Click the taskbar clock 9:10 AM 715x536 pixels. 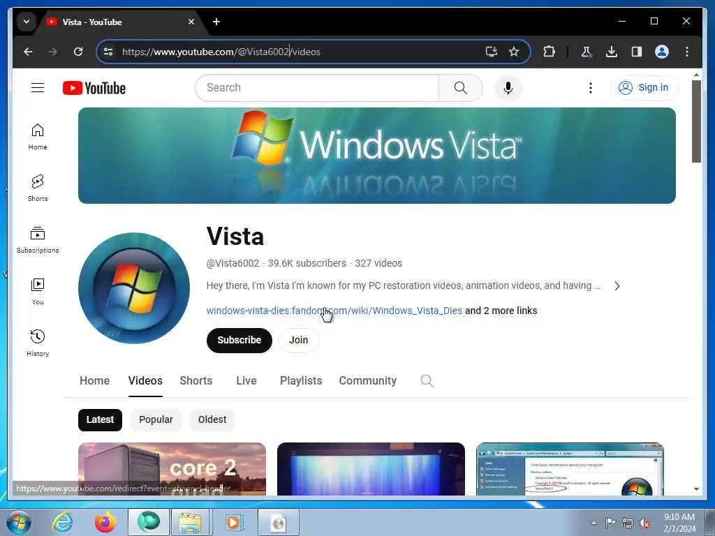coord(679,523)
